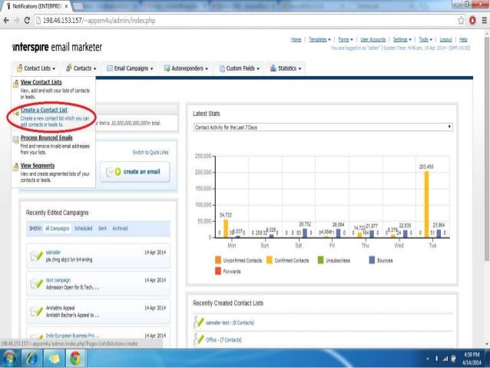
Task: Expand the Templates dropdown in top navigation
Action: coord(319,39)
